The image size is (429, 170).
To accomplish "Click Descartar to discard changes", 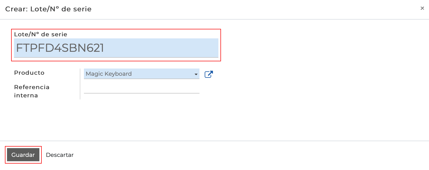I will click(60, 155).
